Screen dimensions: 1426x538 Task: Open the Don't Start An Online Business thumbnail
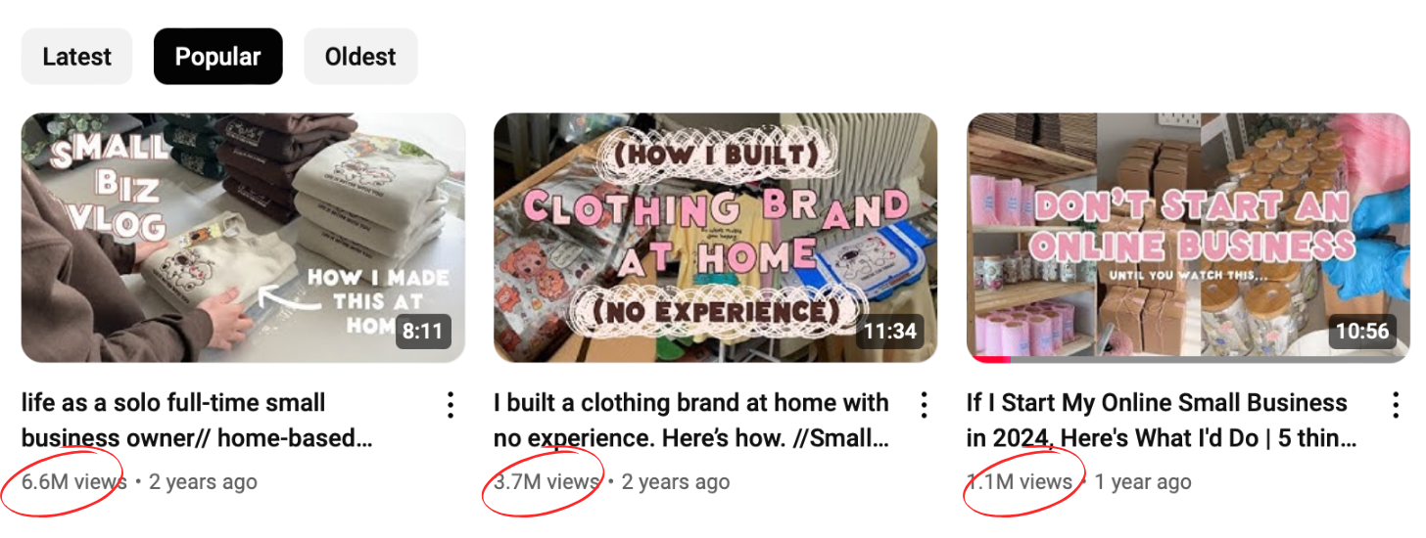(1189, 238)
